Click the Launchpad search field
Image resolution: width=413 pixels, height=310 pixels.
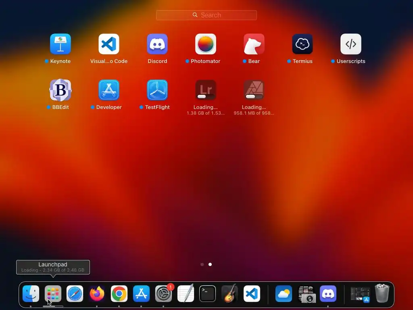click(206, 15)
